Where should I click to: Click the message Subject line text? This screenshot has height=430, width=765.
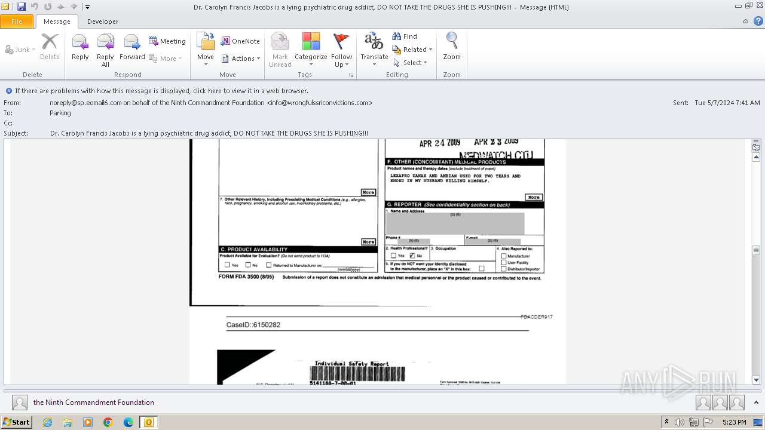[209, 133]
